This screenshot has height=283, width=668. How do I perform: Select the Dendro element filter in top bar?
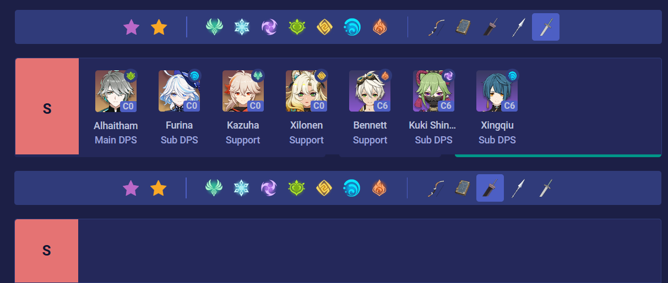297,27
